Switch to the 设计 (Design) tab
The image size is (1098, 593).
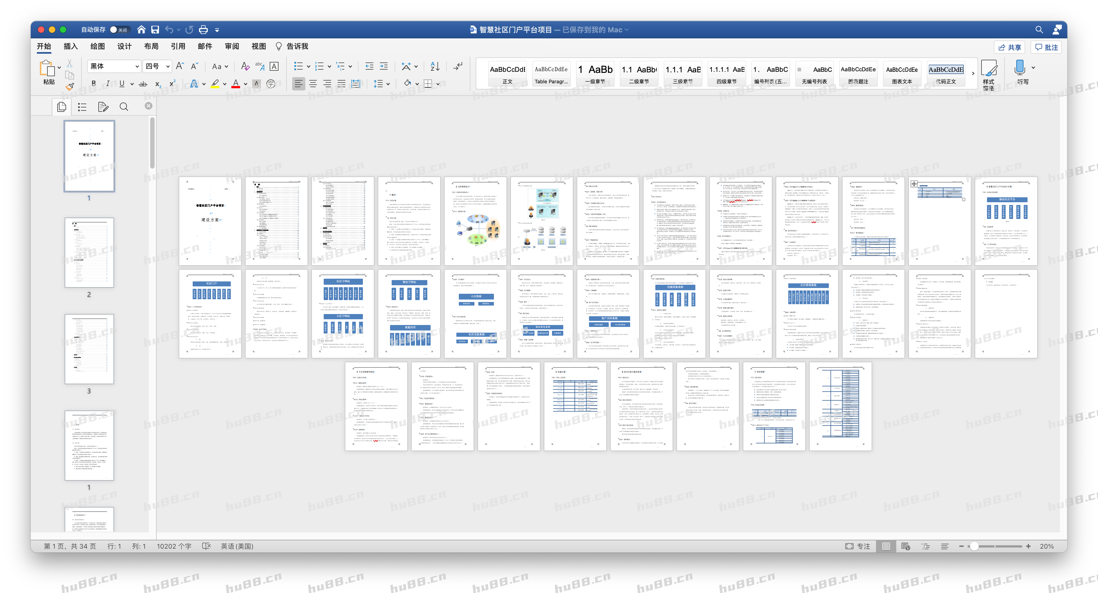click(124, 46)
